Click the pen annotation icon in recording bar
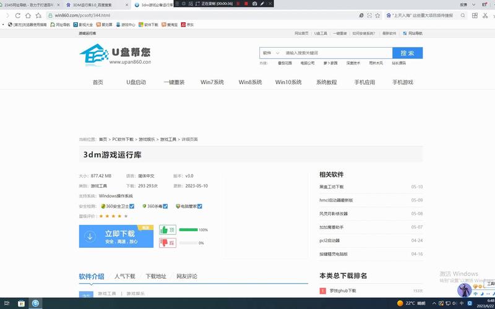Image resolution: width=495 pixels, height=309 pixels. pyautogui.click(x=262, y=4)
